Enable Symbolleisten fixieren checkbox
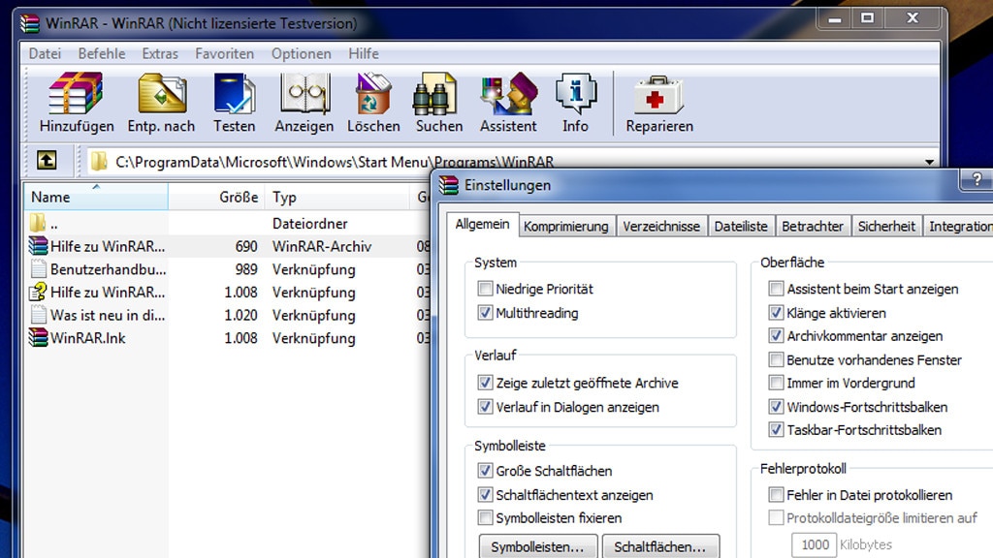The height and width of the screenshot is (558, 993). point(485,517)
